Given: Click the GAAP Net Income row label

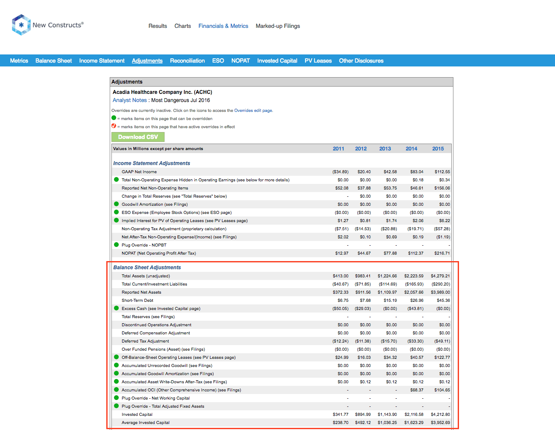Looking at the screenshot, I should coord(139,172).
